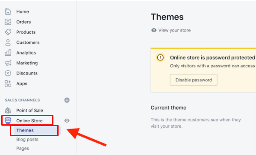Click the eye icon beside View your store
Image resolution: width=256 pixels, height=155 pixels.
pyautogui.click(x=154, y=30)
